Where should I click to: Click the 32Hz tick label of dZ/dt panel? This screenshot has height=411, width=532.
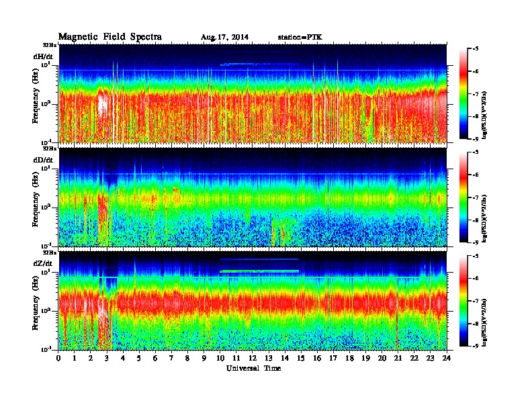click(50, 253)
